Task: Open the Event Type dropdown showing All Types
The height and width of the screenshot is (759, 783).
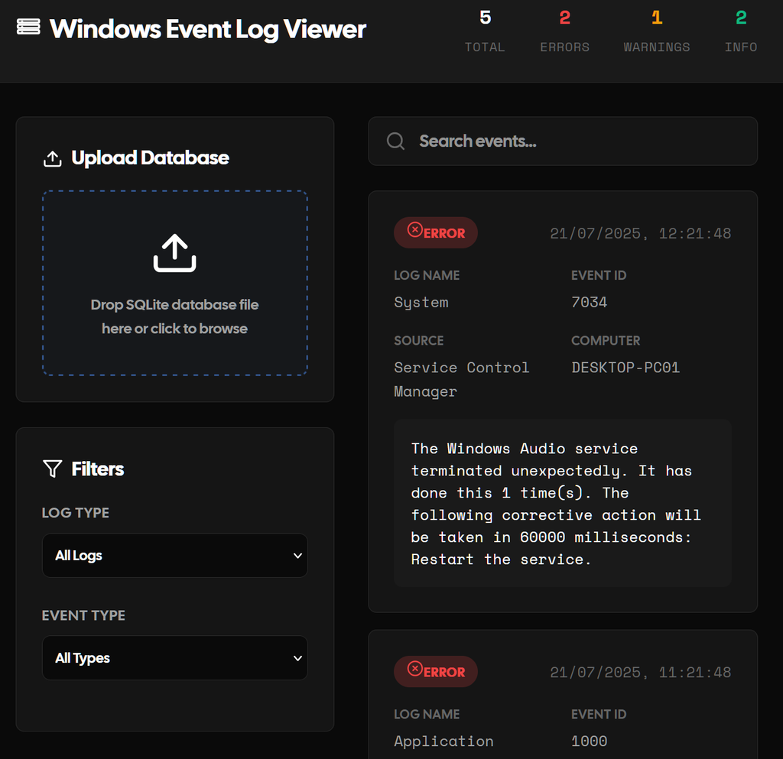Action: [175, 657]
